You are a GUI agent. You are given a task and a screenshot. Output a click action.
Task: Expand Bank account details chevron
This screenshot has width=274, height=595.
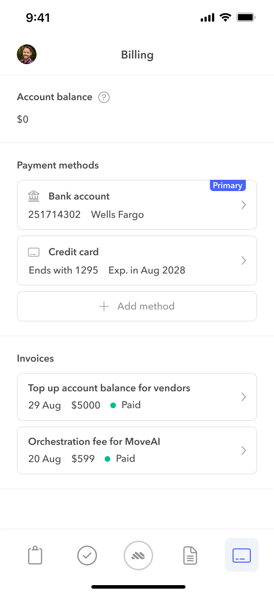pos(244,205)
